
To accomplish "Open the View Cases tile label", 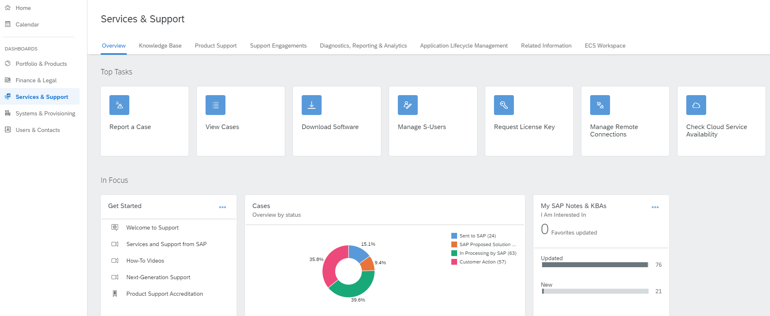I will (x=222, y=127).
